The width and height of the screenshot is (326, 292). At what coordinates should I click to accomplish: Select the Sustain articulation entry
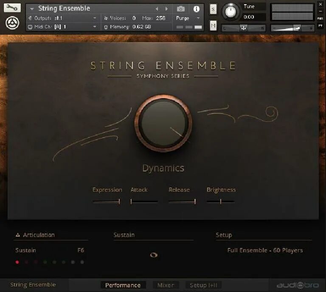pyautogui.click(x=25, y=251)
